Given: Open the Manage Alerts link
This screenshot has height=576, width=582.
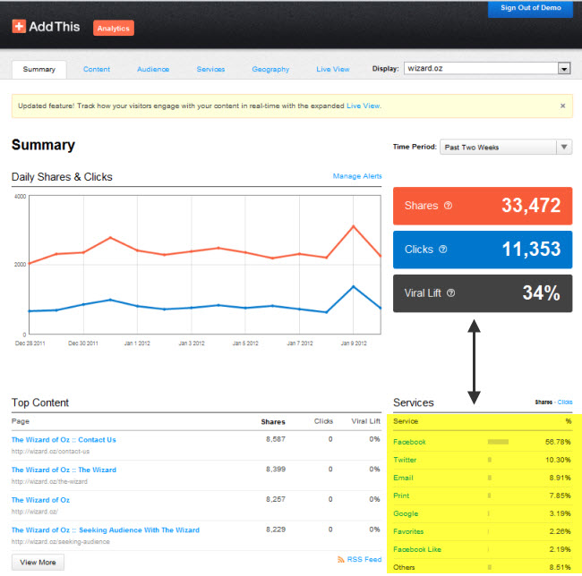Looking at the screenshot, I should [357, 176].
